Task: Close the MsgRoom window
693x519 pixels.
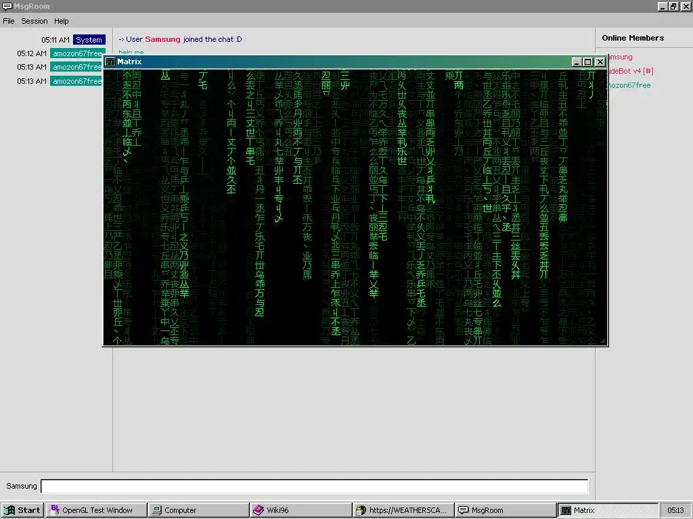Action: (x=686, y=6)
